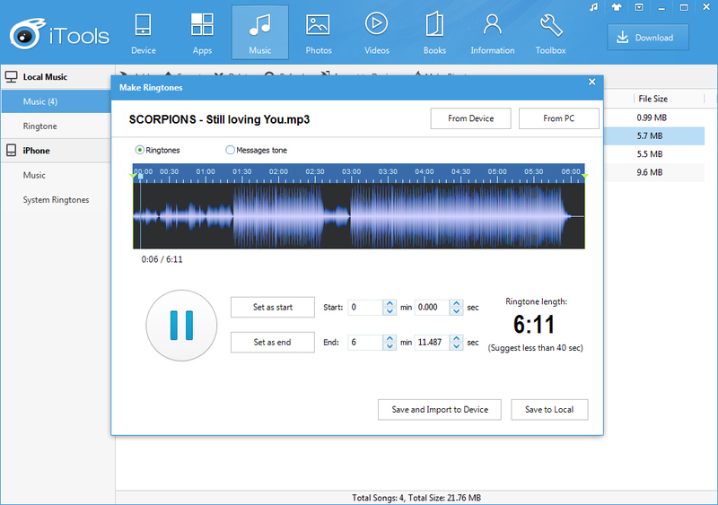
Task: Click the music note icon in title bar
Action: pos(593,7)
